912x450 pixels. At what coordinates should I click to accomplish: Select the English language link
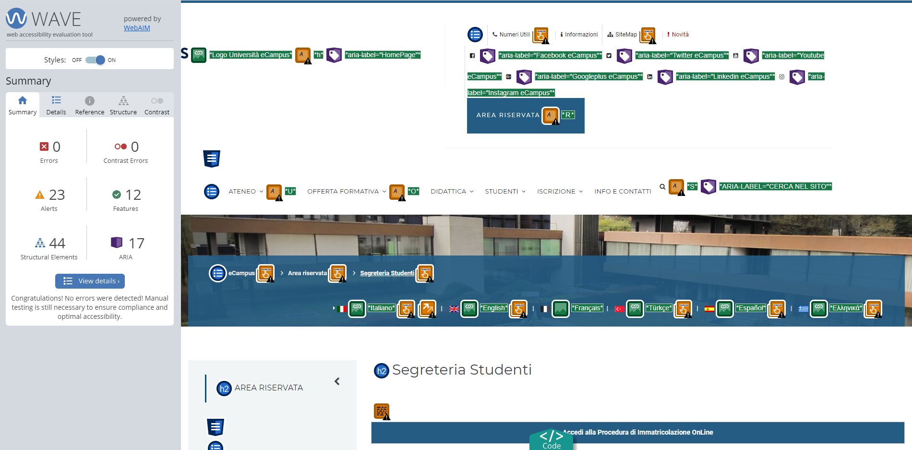[x=494, y=308]
